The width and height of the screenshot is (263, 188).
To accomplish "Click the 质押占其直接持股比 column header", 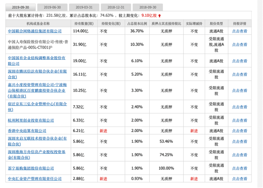I will [x=166, y=23].
